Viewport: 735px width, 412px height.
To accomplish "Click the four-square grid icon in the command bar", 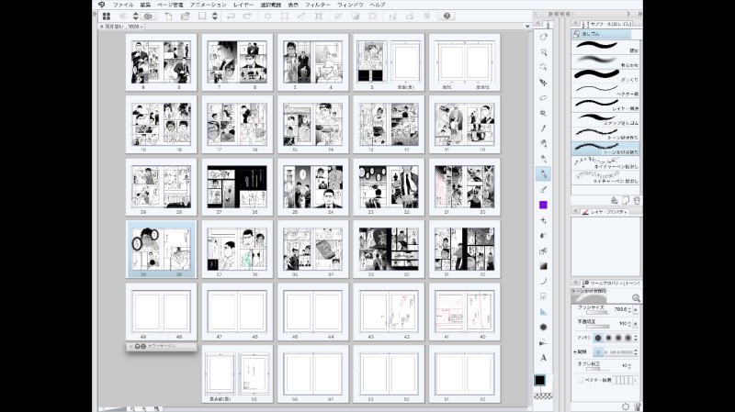I will (107, 16).
